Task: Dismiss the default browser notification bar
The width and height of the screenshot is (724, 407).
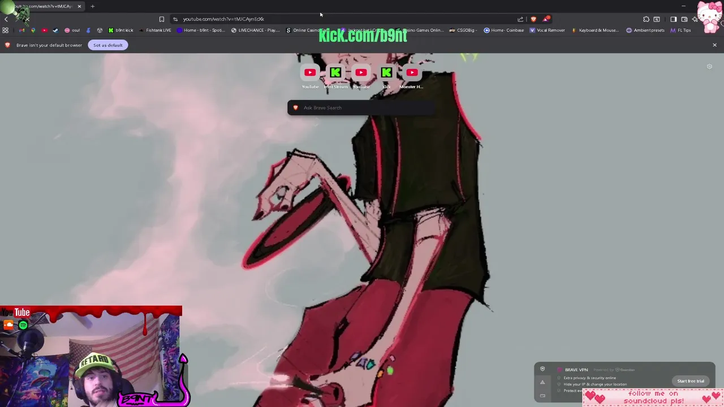Action: 714,45
